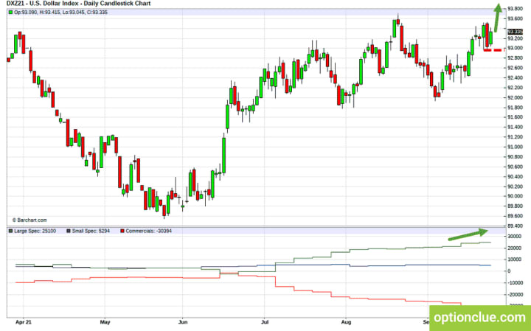Image resolution: width=531 pixels, height=331 pixels.
Task: Select the 'Commercials: -30394' legend label
Action: pos(149,231)
